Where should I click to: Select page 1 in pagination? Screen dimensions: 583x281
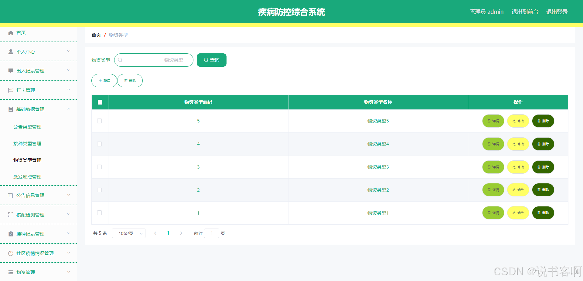click(168, 233)
